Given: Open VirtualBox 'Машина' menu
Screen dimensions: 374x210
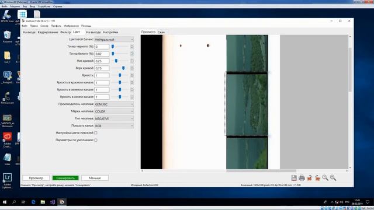Looking at the screenshot, I should (15, 6).
